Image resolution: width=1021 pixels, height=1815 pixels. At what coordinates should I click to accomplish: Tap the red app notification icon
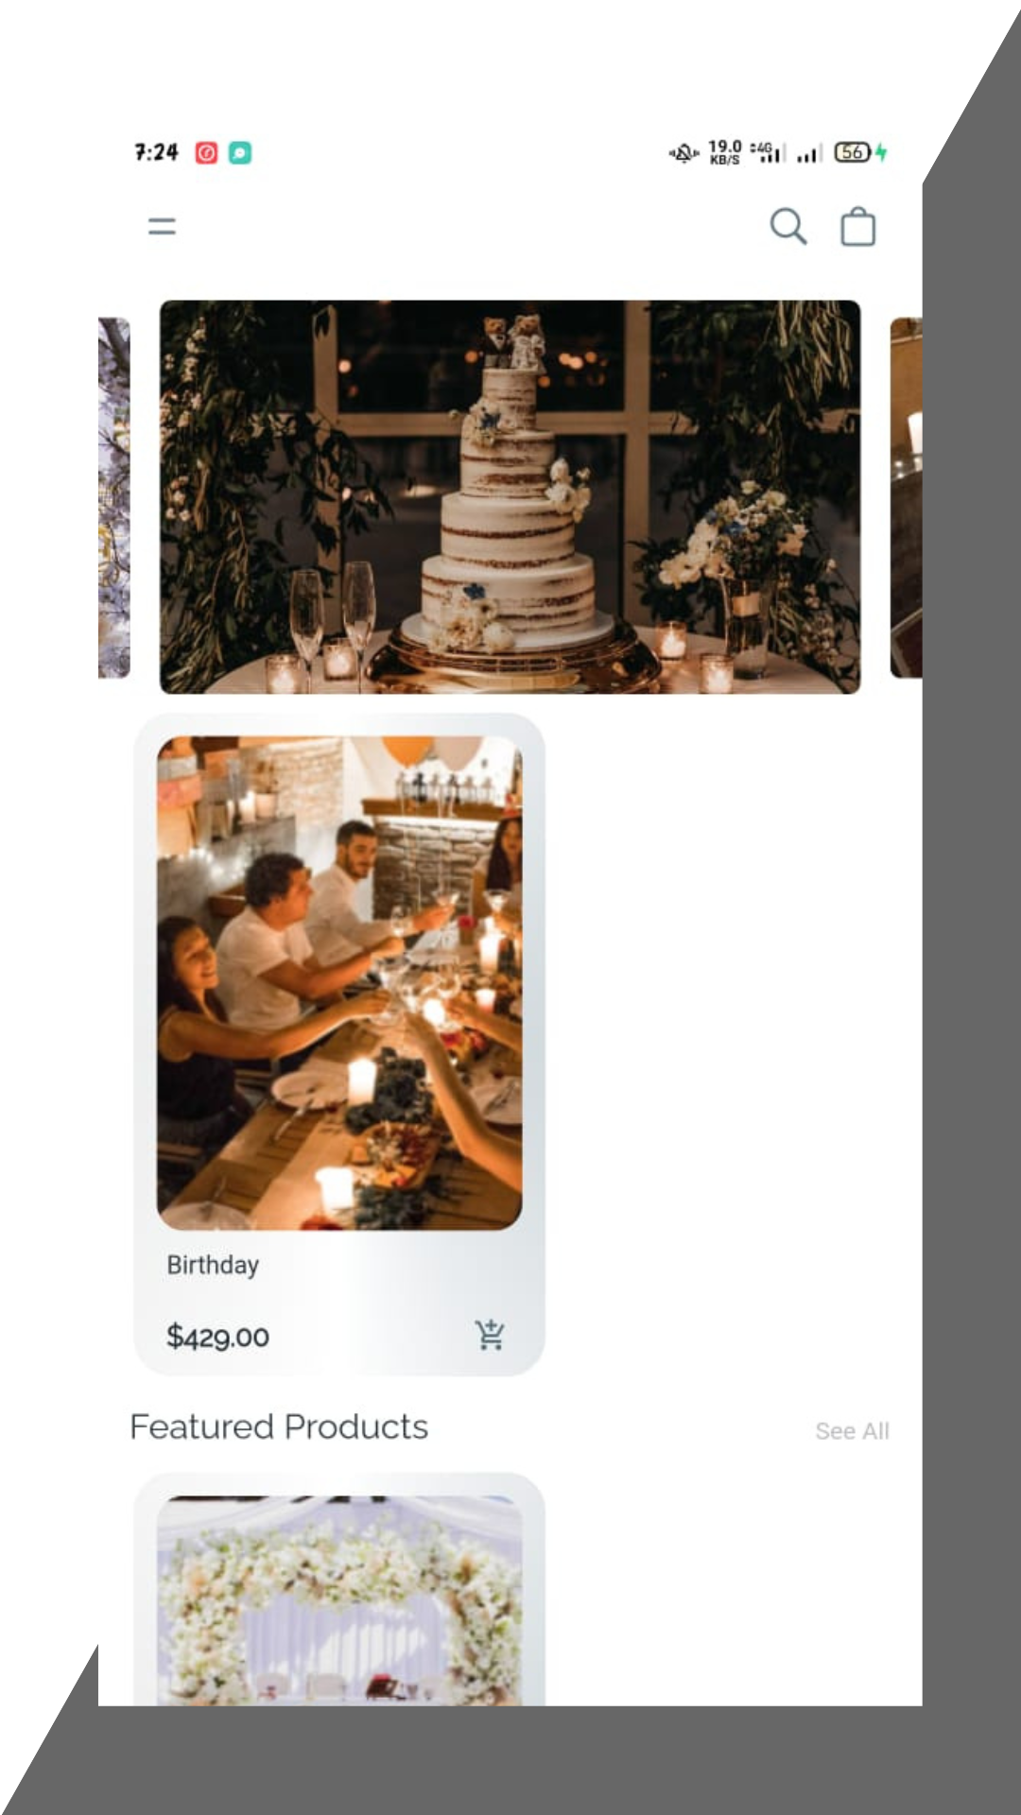206,153
